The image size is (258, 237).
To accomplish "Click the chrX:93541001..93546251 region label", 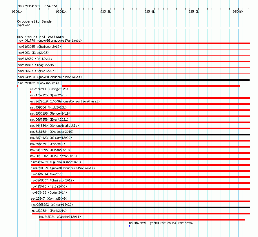I will (x=37, y=6).
